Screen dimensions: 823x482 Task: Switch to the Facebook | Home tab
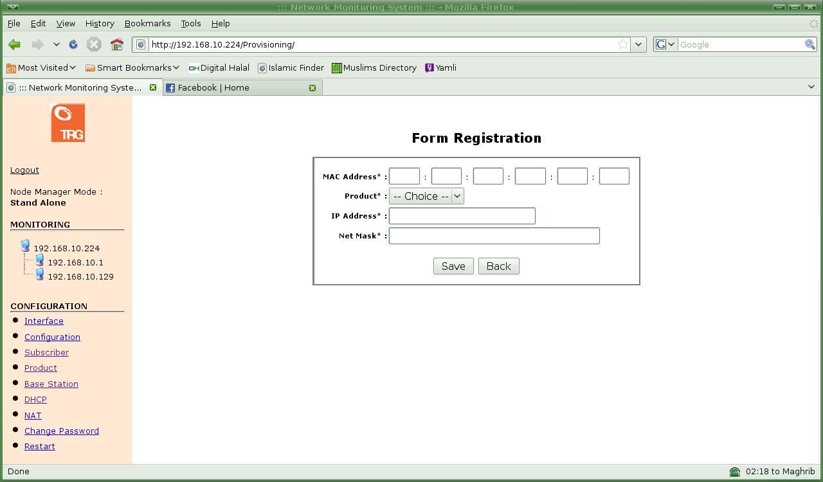click(242, 87)
